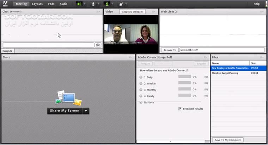Image resolution: width=268 pixels, height=145 pixels.
Task: Open the Files pod options menu icon
Action: pos(262,57)
